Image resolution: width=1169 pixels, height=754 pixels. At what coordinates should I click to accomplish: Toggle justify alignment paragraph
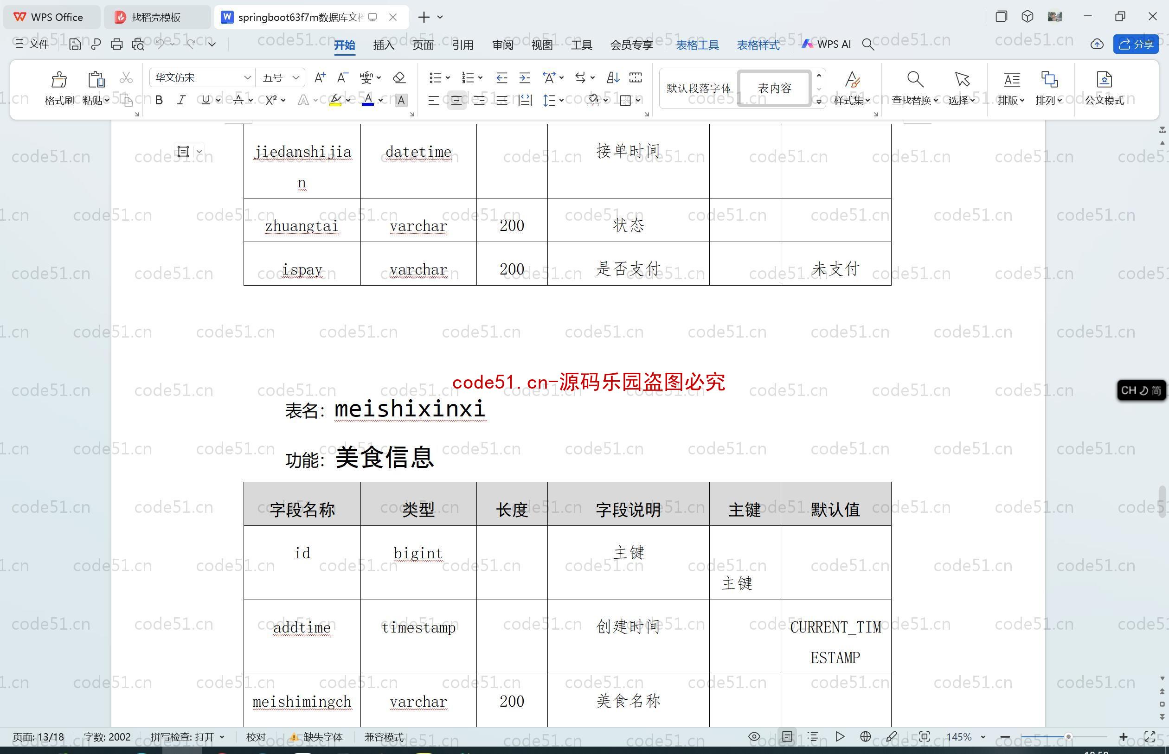(x=501, y=100)
